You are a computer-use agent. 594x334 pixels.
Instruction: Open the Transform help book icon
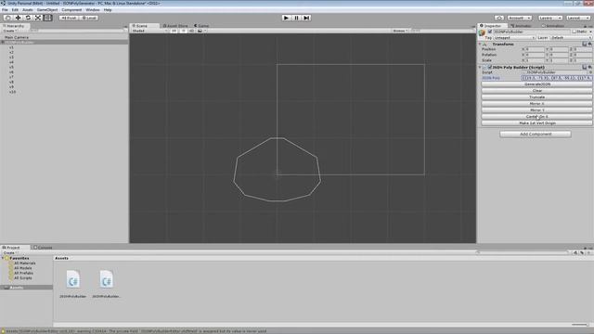(584, 45)
